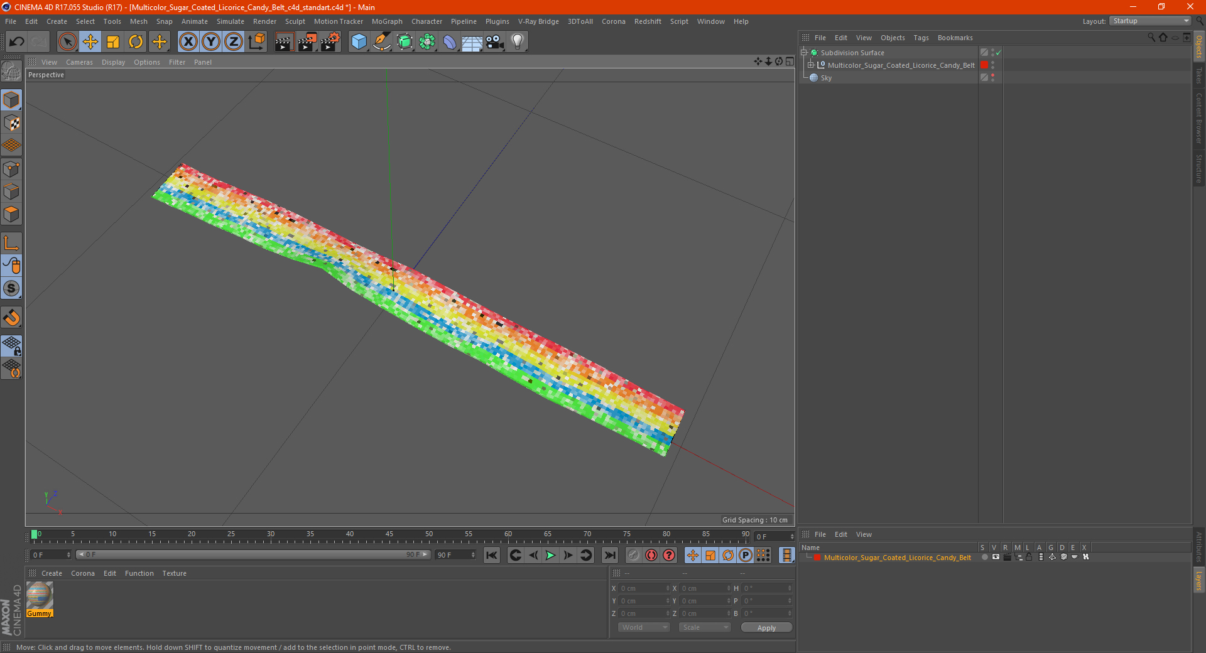Switch to Edges mode
Viewport: 1206px width, 653px height.
pos(11,192)
